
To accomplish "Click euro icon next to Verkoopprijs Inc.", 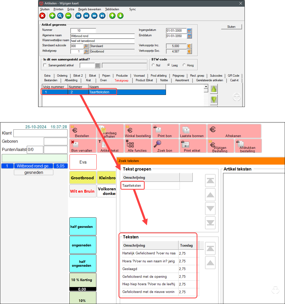I will click(x=189, y=46).
